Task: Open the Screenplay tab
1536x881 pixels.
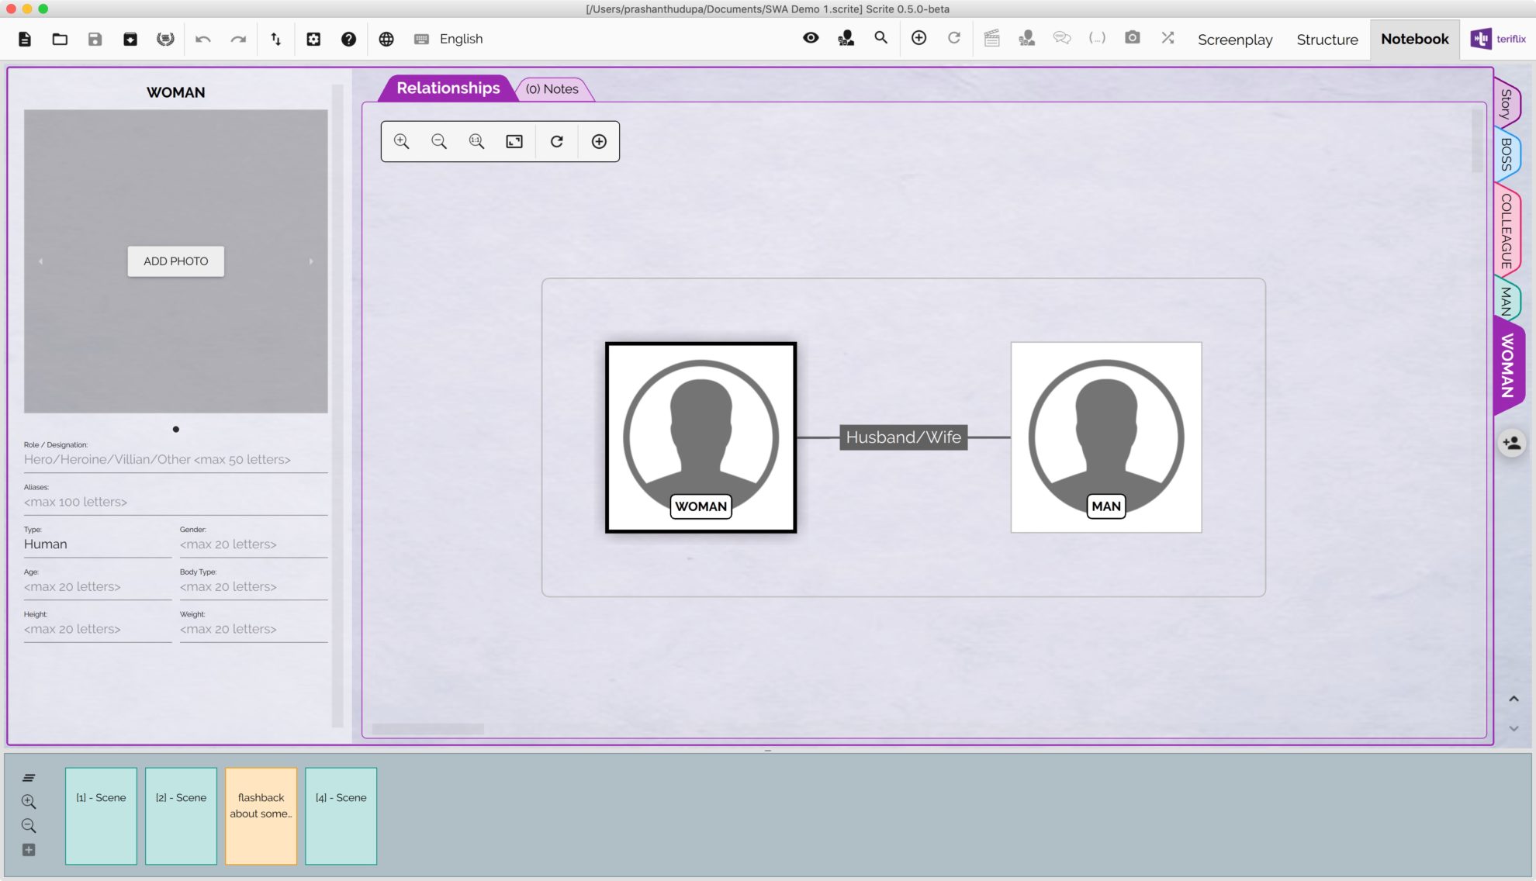Action: point(1234,40)
